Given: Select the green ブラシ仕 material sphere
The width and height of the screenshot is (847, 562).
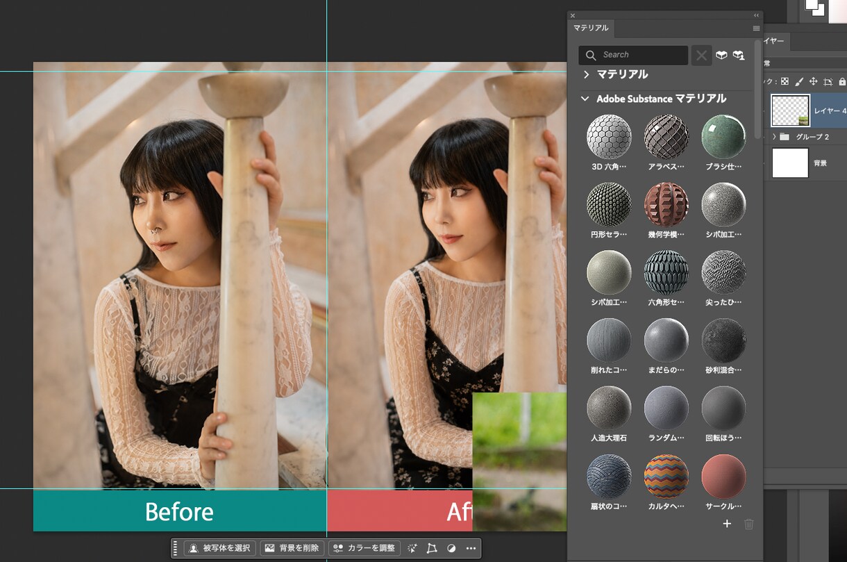Looking at the screenshot, I should (724, 137).
